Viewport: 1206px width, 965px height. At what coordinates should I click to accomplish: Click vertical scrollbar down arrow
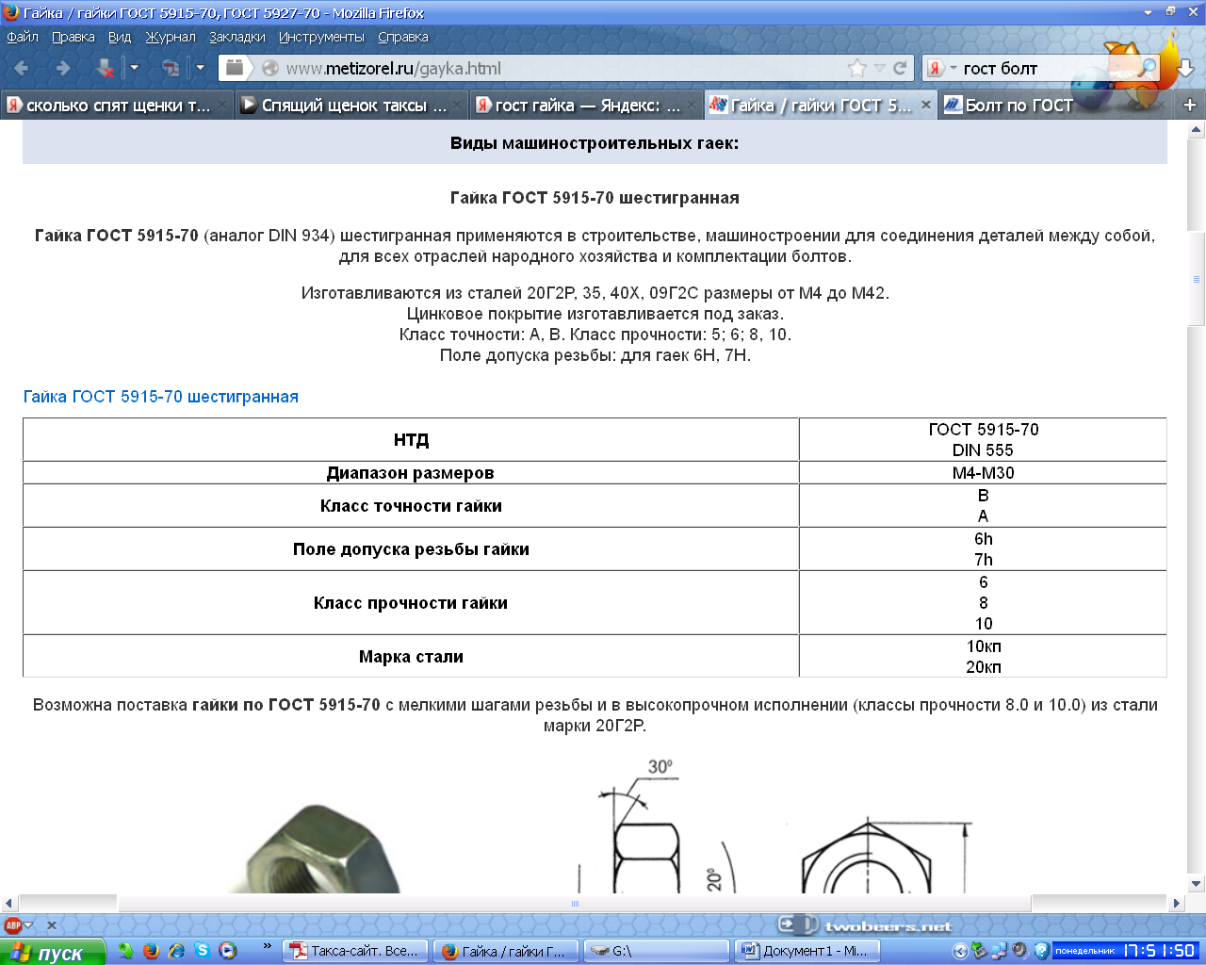1197,884
